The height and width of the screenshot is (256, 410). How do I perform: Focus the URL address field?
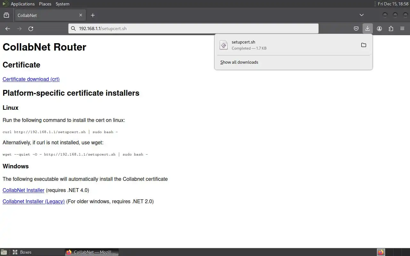[193, 28]
